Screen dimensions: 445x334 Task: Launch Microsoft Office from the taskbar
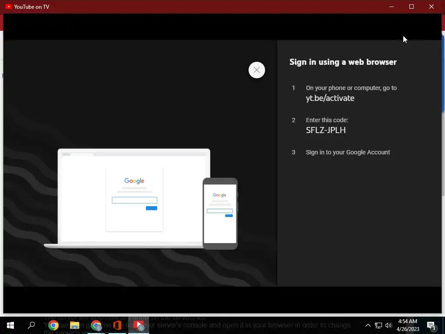pos(117,325)
